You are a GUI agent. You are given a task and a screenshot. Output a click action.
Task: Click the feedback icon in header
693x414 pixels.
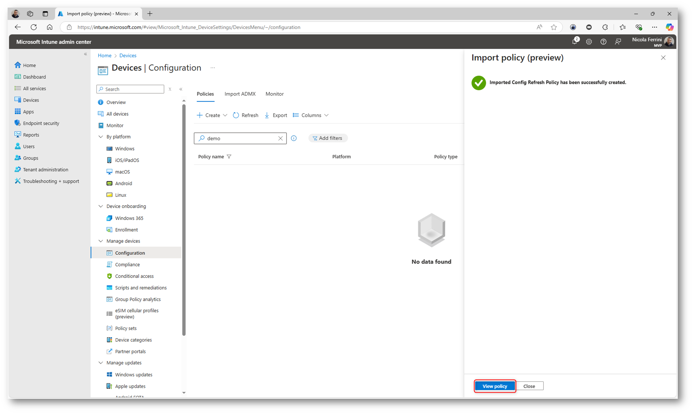pos(618,42)
